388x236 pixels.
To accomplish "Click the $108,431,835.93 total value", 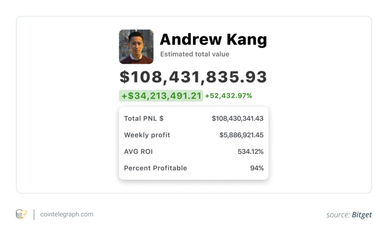I will tap(193, 77).
